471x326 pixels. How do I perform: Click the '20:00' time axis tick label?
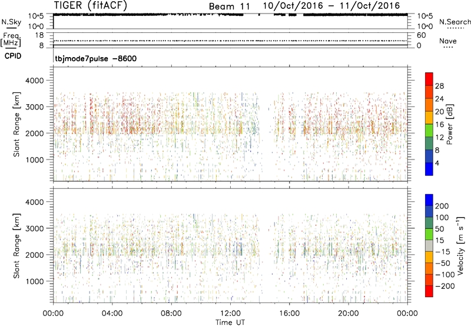tap(348, 314)
